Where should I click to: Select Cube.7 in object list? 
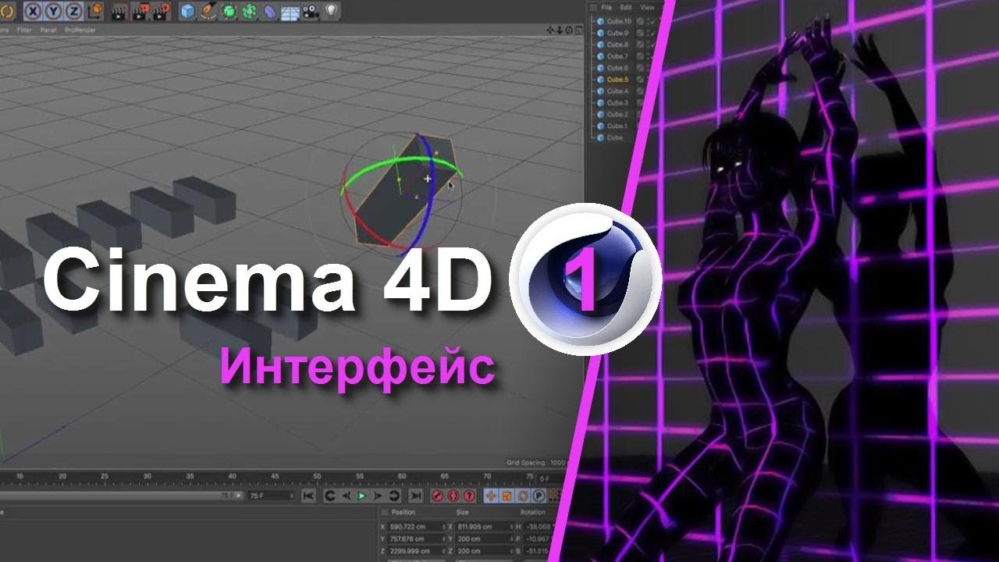617,56
